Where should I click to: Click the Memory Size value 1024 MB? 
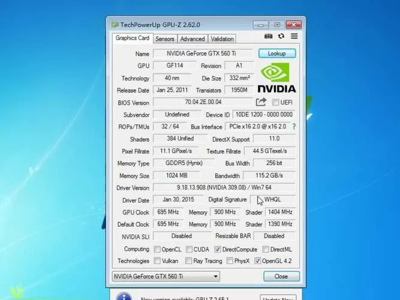pos(176,175)
